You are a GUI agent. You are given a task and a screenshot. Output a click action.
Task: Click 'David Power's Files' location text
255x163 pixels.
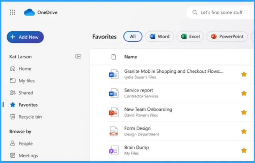[x=141, y=115]
